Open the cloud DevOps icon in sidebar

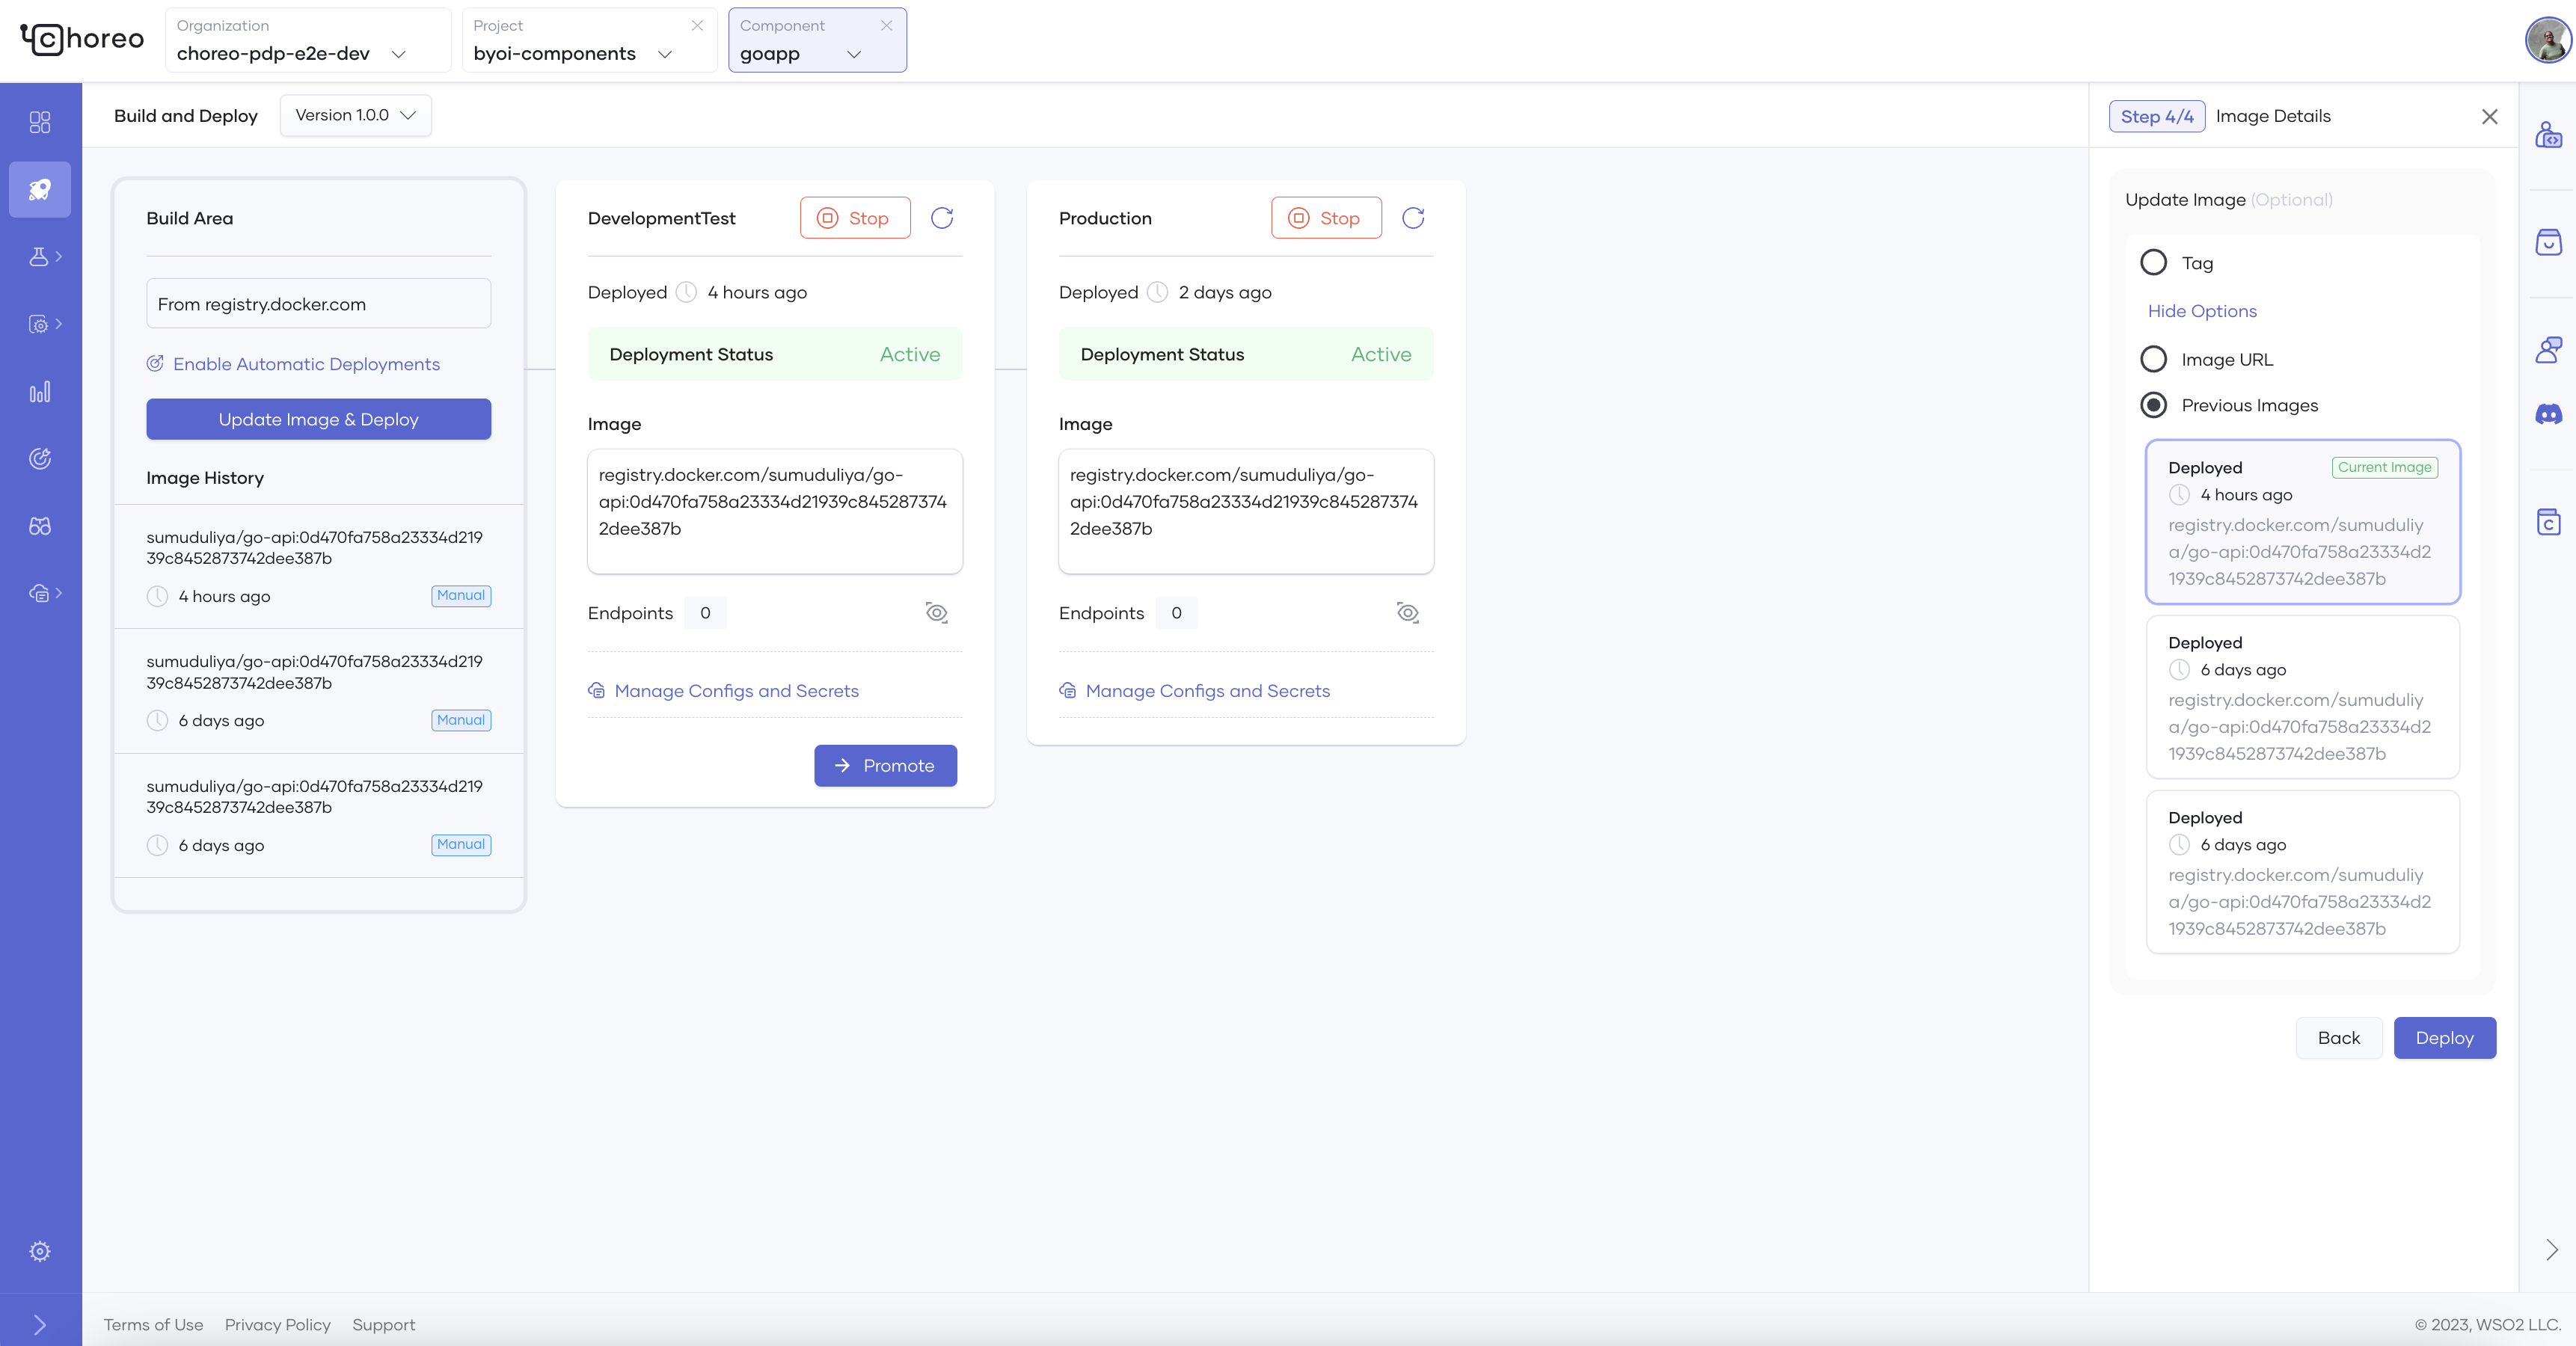pyautogui.click(x=40, y=593)
